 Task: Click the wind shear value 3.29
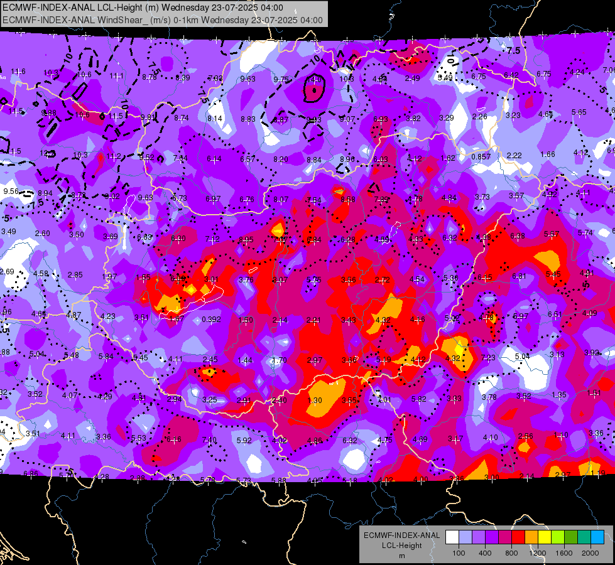[x=447, y=117]
